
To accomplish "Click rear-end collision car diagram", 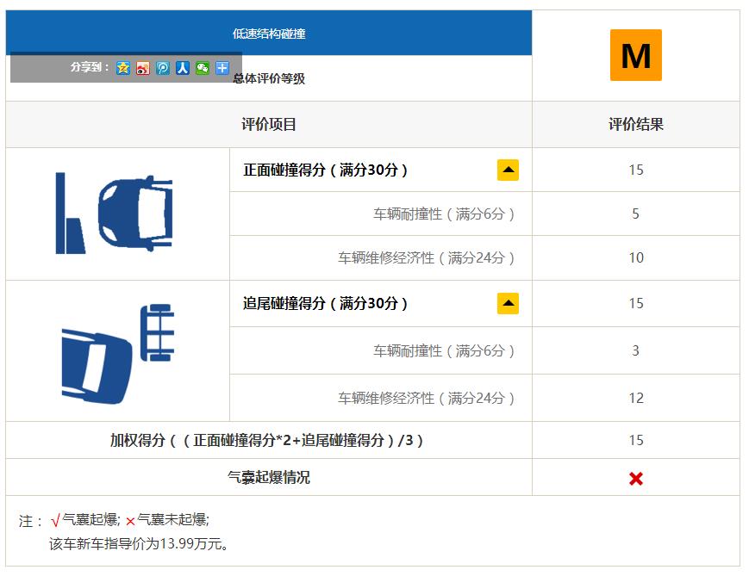I will (x=117, y=354).
